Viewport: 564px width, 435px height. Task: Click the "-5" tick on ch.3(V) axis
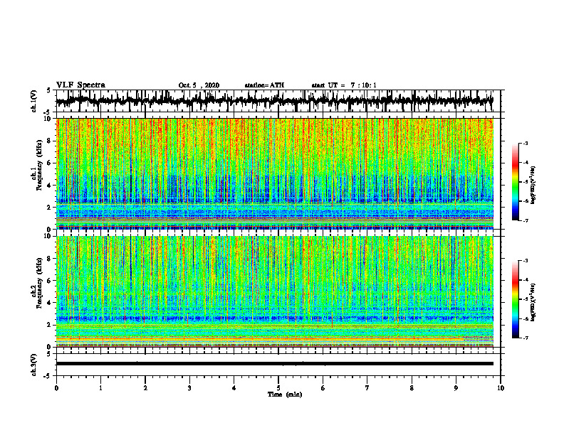[48, 376]
